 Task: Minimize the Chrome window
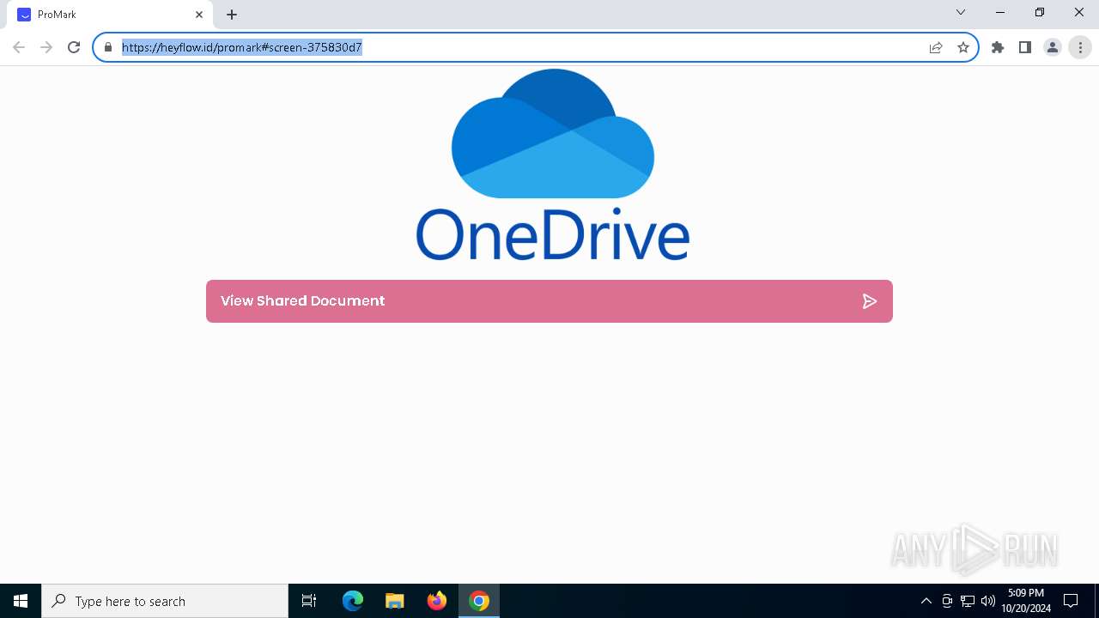1000,12
